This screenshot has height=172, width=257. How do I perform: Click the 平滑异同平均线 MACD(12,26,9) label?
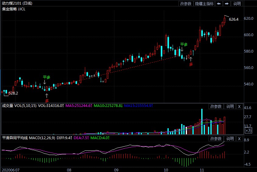point(29,138)
